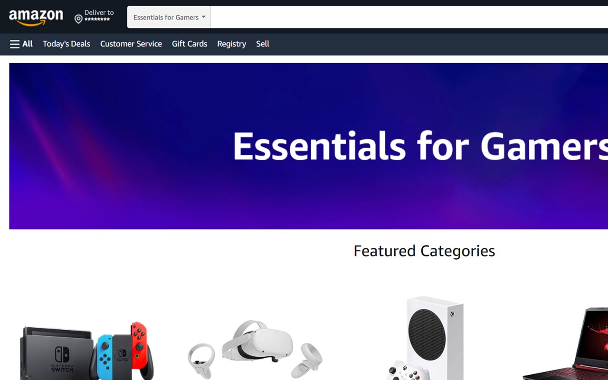The image size is (608, 380).
Task: Go to Customer Service
Action: (131, 44)
